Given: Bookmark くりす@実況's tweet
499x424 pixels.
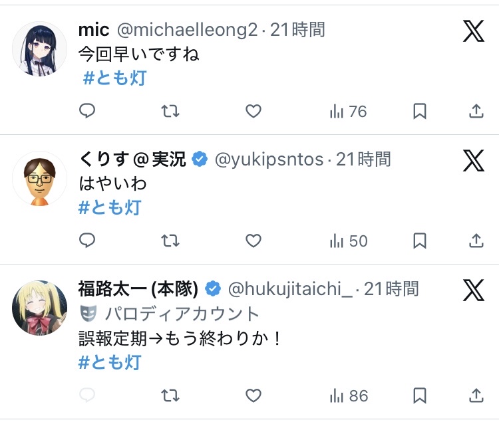Looking at the screenshot, I should pos(419,240).
